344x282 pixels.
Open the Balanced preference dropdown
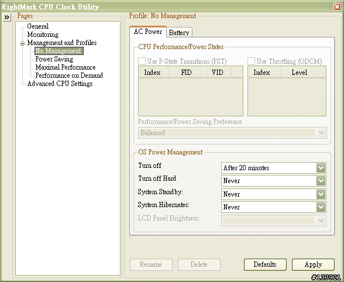[x=232, y=133]
